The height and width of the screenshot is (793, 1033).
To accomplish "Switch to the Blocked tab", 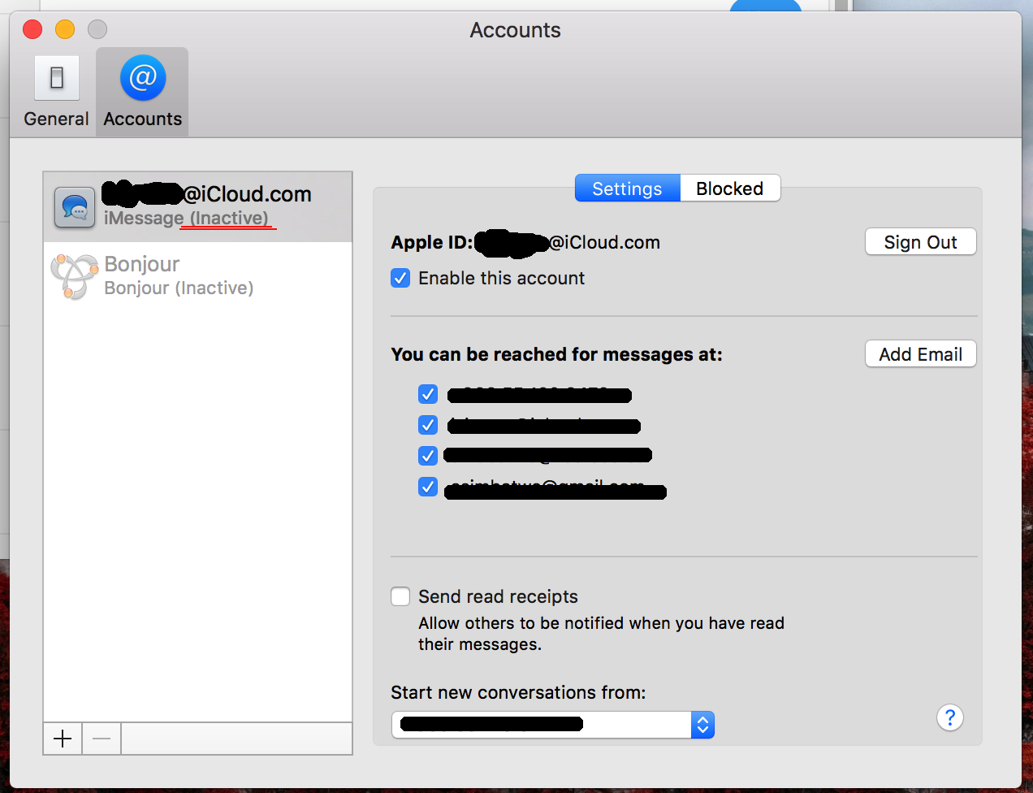I will 730,188.
